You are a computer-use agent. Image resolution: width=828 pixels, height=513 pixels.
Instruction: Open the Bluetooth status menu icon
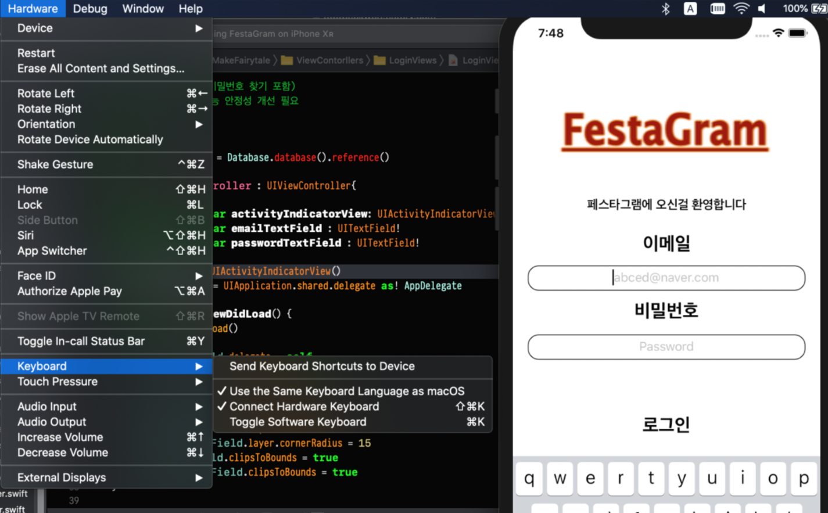pyautogui.click(x=666, y=9)
